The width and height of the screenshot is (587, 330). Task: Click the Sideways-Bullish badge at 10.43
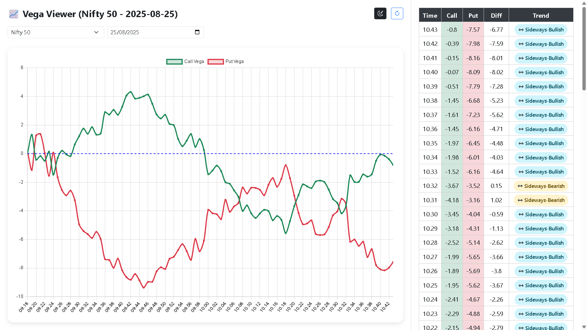541,30
